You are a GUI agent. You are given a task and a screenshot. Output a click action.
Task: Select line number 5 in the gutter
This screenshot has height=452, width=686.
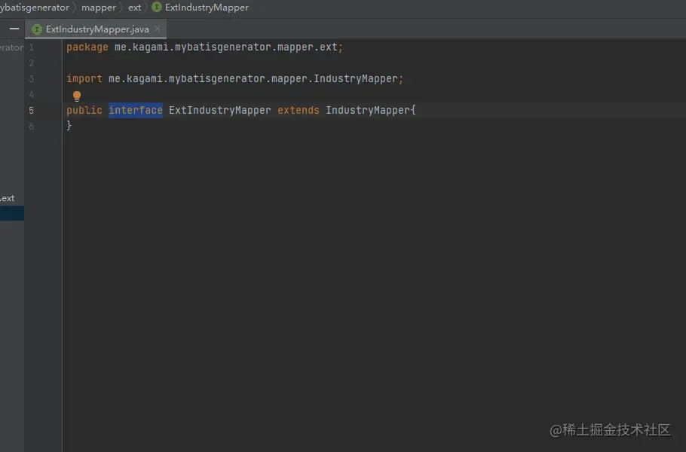pyautogui.click(x=31, y=110)
